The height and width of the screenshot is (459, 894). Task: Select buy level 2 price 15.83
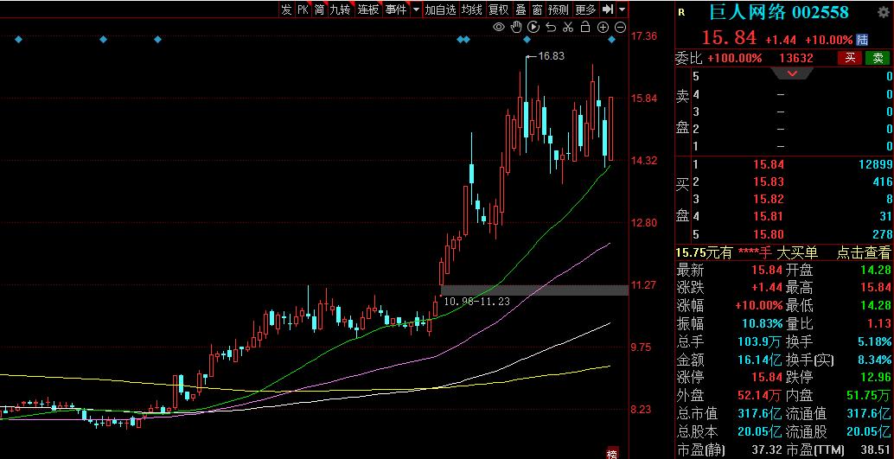pos(769,182)
